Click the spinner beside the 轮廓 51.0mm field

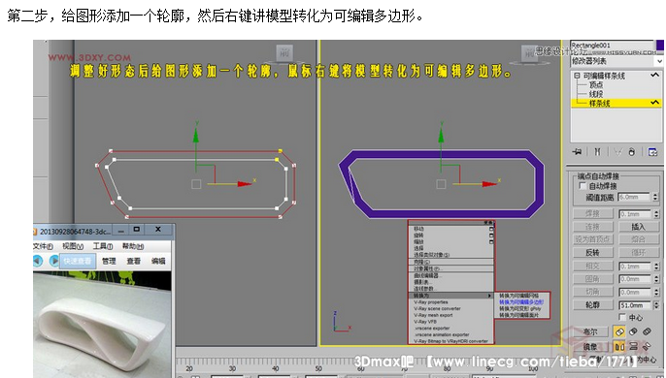point(656,305)
